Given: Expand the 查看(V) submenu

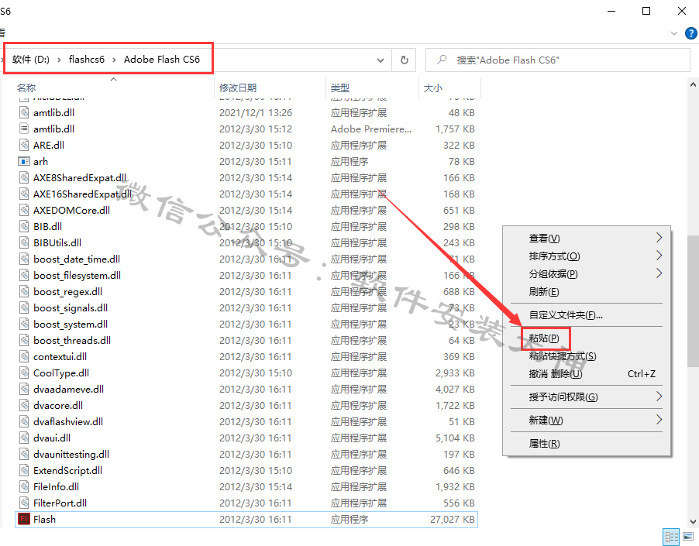Looking at the screenshot, I should pyautogui.click(x=659, y=238).
